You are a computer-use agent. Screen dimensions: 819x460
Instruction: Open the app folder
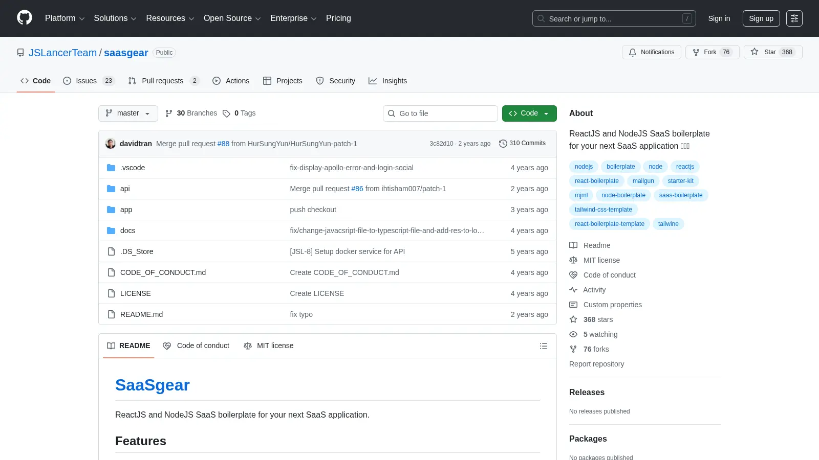coord(126,210)
